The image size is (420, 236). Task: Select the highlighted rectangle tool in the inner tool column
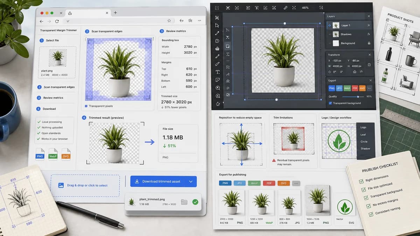(x=227, y=46)
